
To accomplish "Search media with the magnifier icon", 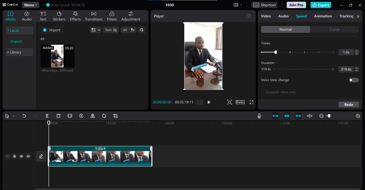I will [x=142, y=30].
